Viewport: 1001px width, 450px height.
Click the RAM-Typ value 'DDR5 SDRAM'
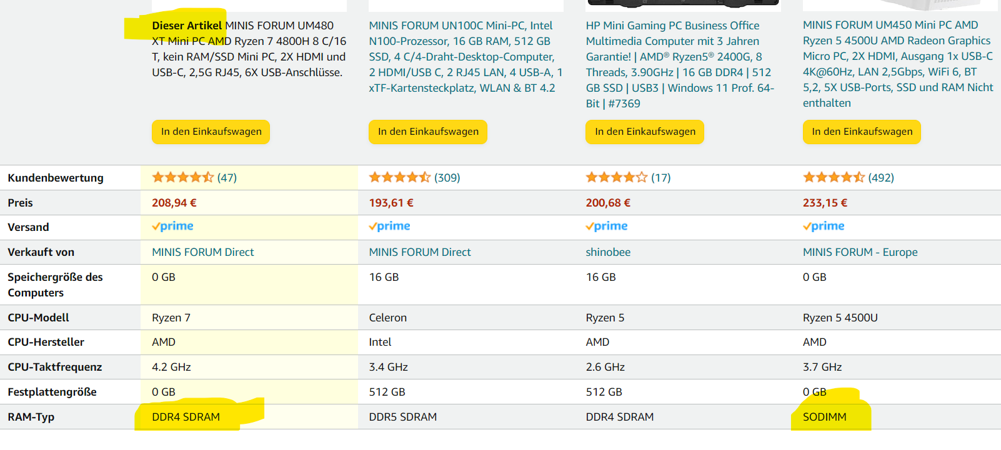point(402,417)
